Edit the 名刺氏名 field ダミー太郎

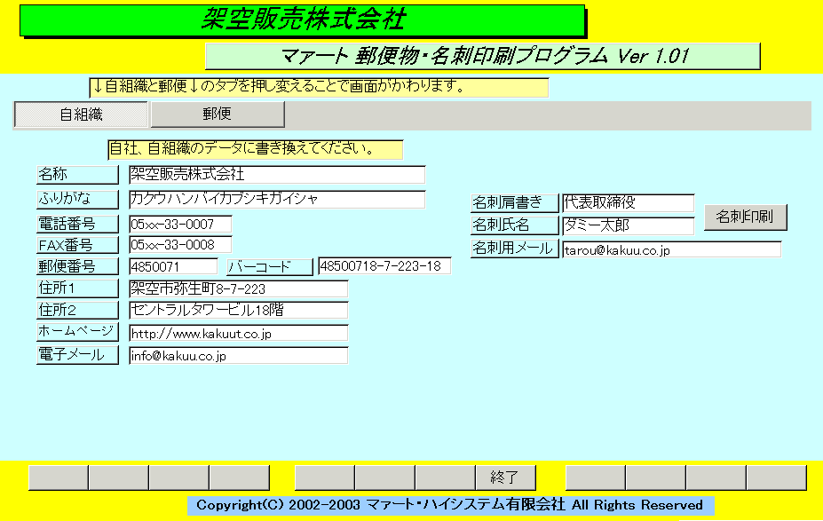[629, 226]
